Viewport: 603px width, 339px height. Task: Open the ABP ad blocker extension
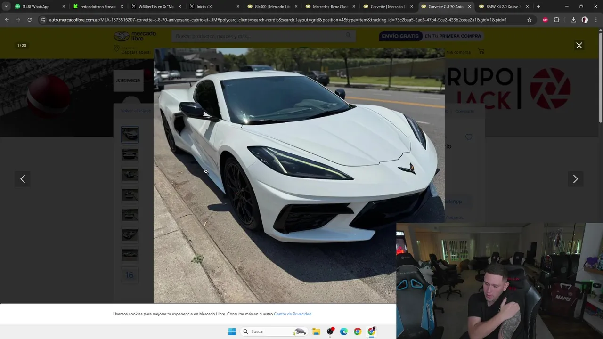545,20
